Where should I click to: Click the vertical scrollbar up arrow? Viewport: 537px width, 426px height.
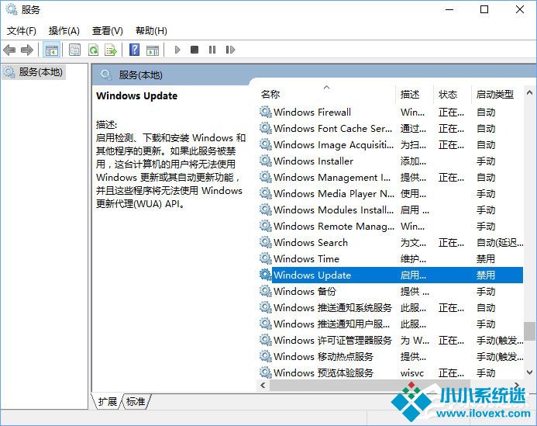click(x=529, y=92)
